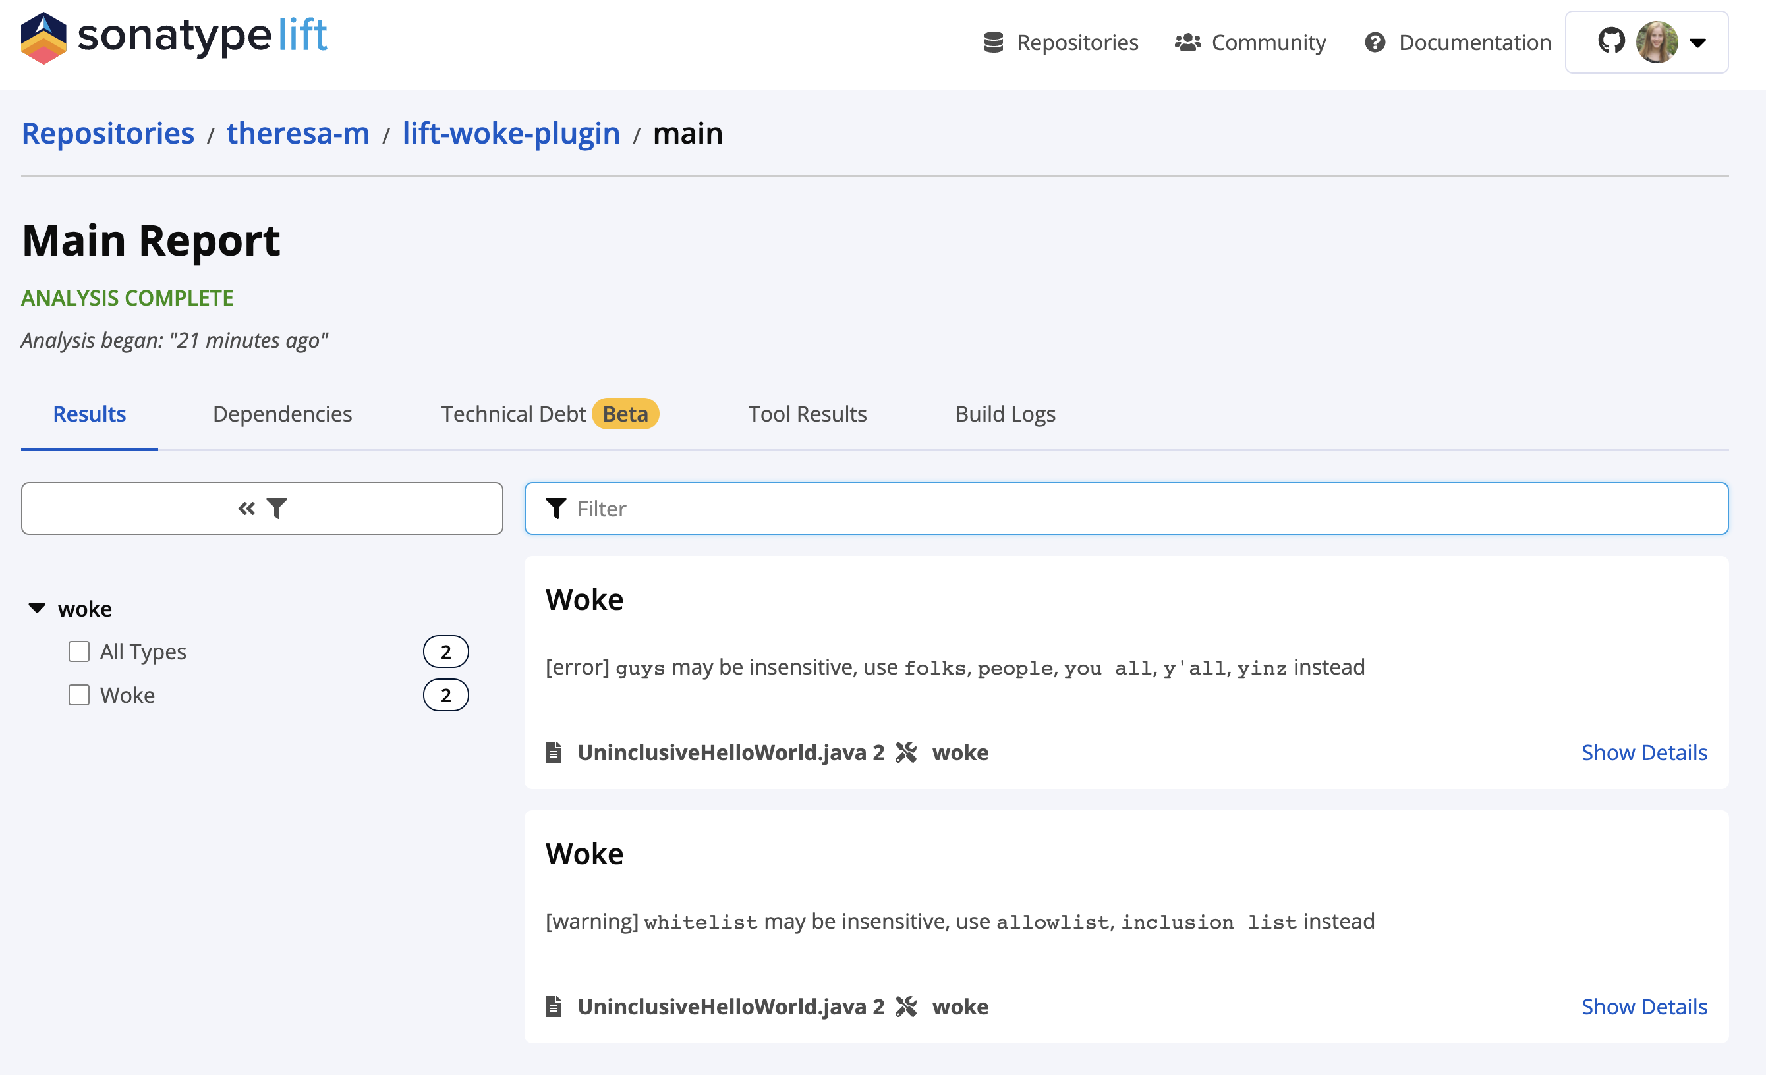The height and width of the screenshot is (1075, 1766).
Task: Show Details for whitelist warning result
Action: pyautogui.click(x=1644, y=1006)
